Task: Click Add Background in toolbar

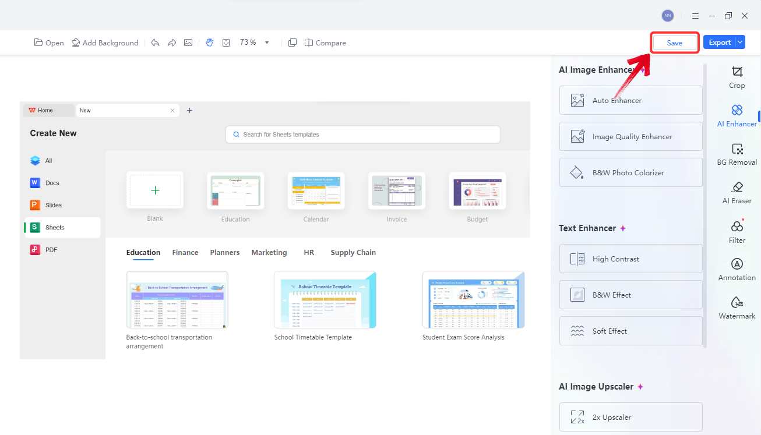Action: [105, 43]
